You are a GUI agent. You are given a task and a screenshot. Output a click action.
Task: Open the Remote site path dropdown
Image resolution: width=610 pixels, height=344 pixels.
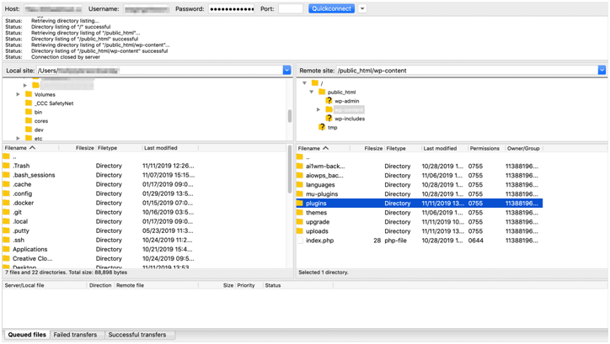point(602,71)
